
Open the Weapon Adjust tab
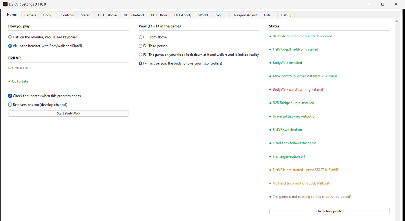click(245, 15)
